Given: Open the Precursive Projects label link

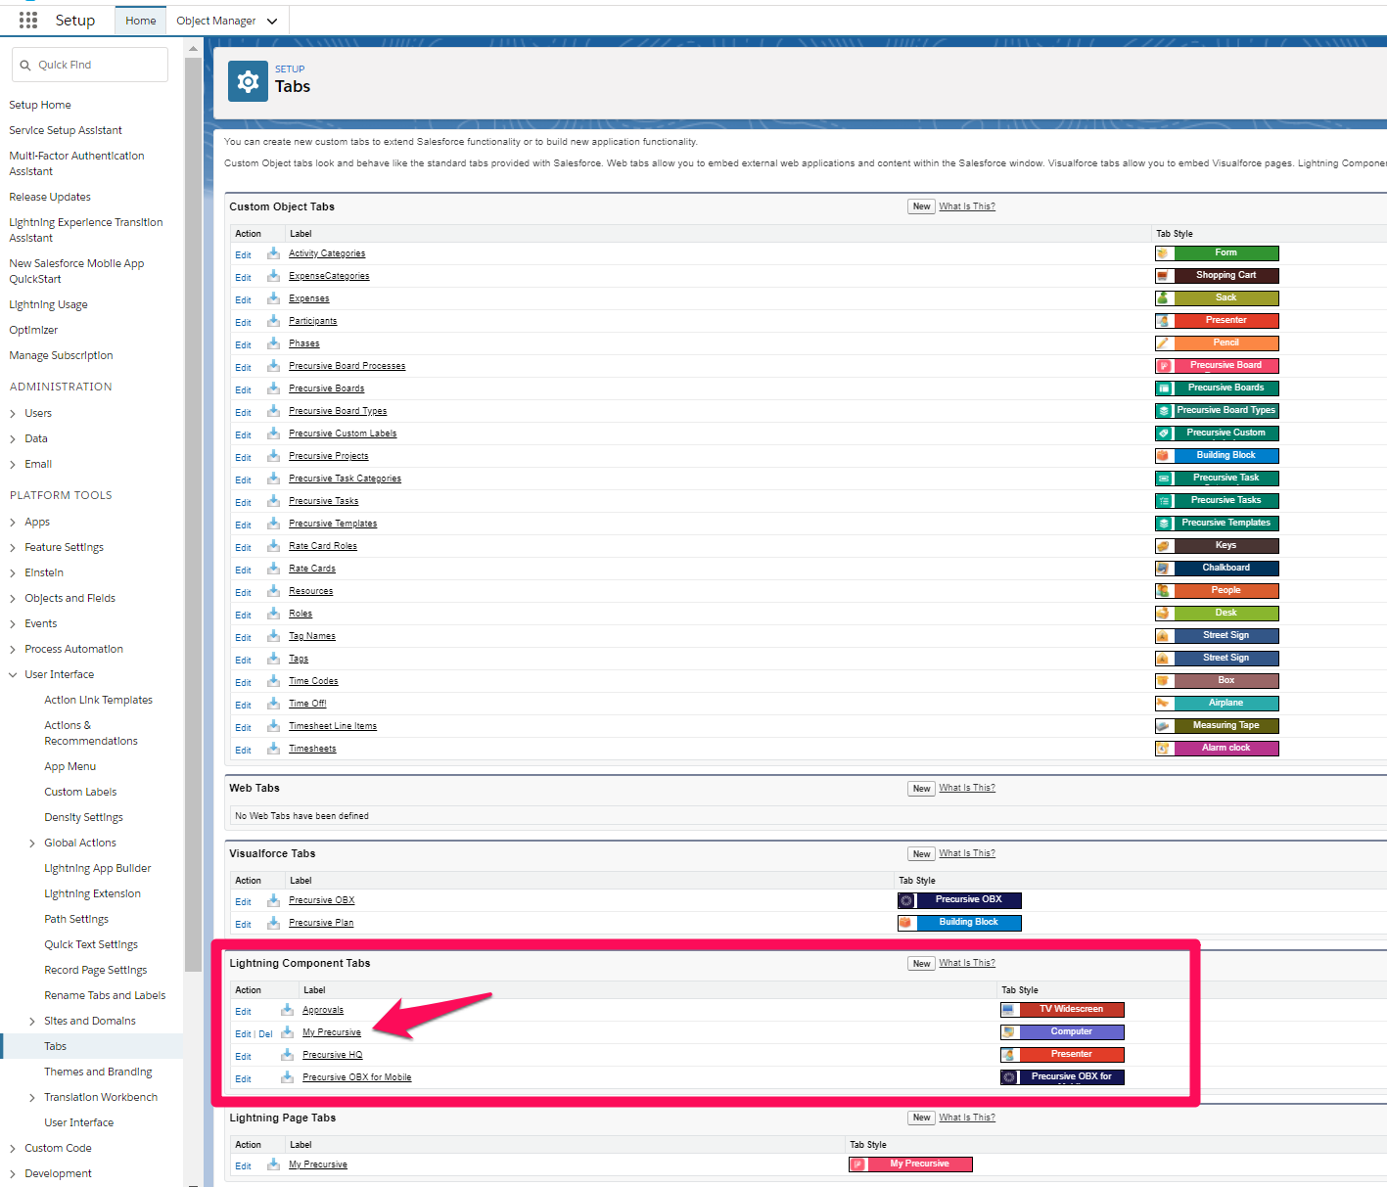Looking at the screenshot, I should point(329,456).
